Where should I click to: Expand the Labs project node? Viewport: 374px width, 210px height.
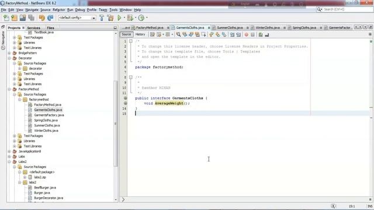pos(9,157)
